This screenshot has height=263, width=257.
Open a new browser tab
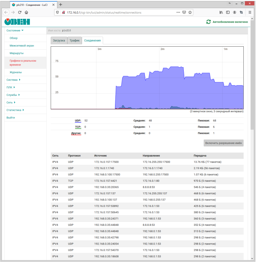pos(61,4)
